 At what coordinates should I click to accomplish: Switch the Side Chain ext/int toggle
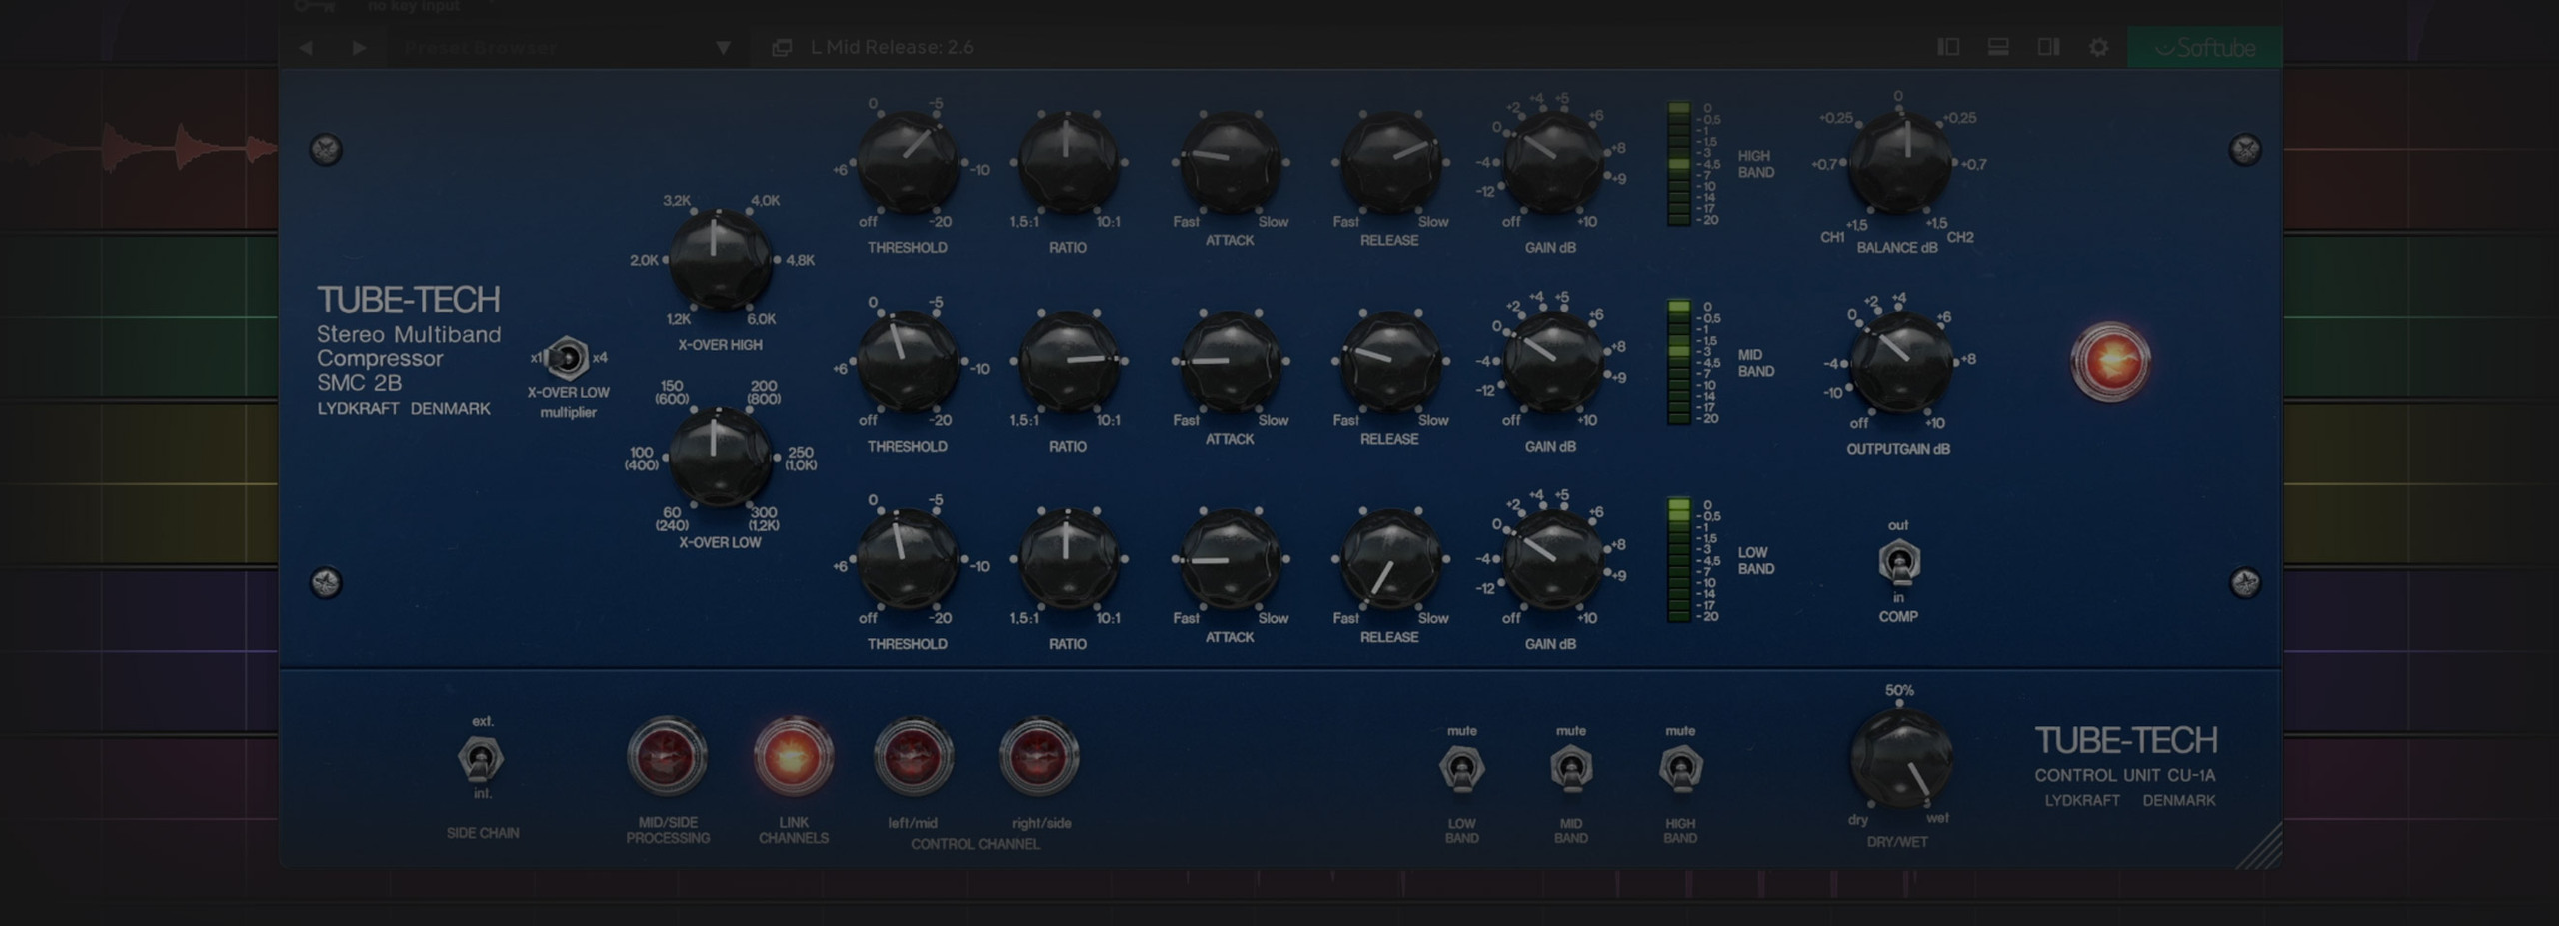tap(481, 759)
